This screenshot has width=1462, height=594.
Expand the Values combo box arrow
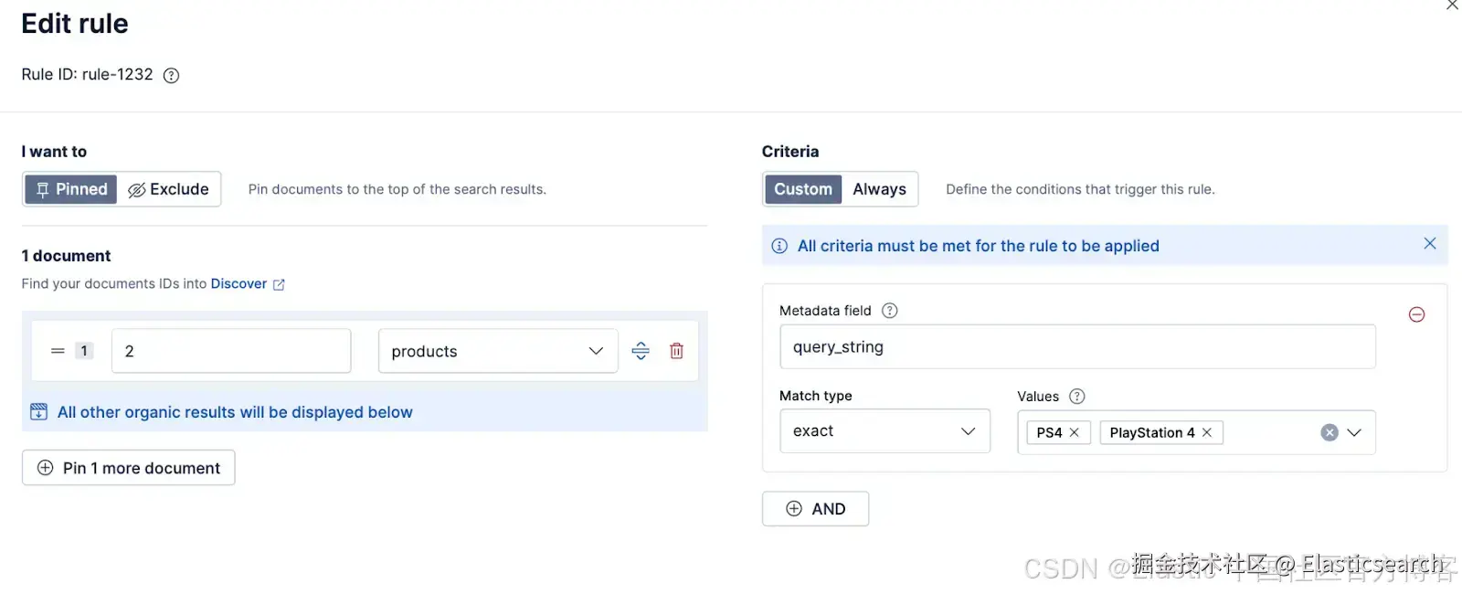click(1354, 433)
